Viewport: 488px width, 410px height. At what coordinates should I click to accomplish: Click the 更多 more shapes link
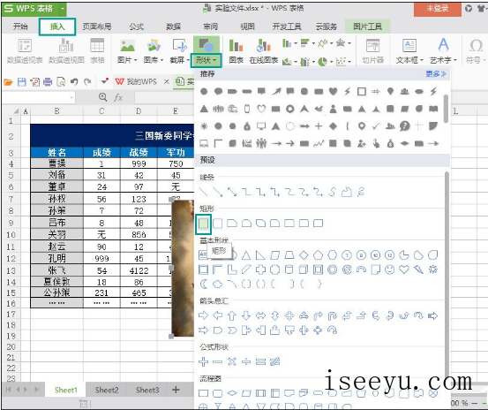pyautogui.click(x=436, y=74)
